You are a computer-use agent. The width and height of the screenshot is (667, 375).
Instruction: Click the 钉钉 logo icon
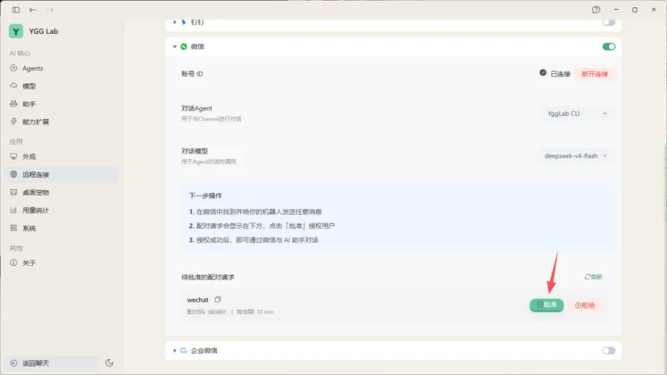[x=184, y=22]
